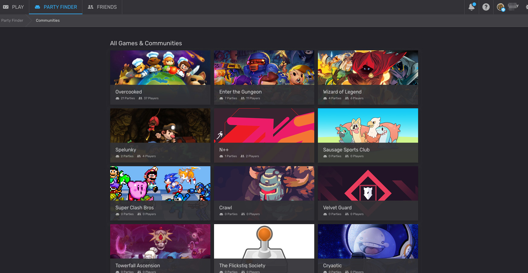The height and width of the screenshot is (273, 528).
Task: Click the players icon on the Spelunky card
Action: pyautogui.click(x=139, y=156)
